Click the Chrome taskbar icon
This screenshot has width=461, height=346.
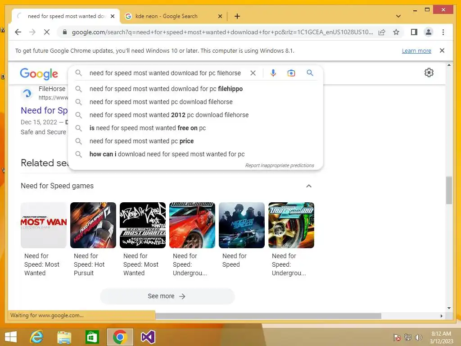[120, 337]
